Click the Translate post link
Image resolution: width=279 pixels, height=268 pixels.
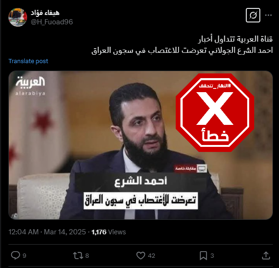click(x=29, y=61)
